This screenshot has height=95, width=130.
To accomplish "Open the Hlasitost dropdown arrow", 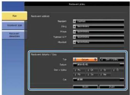I will [x=74, y=42].
